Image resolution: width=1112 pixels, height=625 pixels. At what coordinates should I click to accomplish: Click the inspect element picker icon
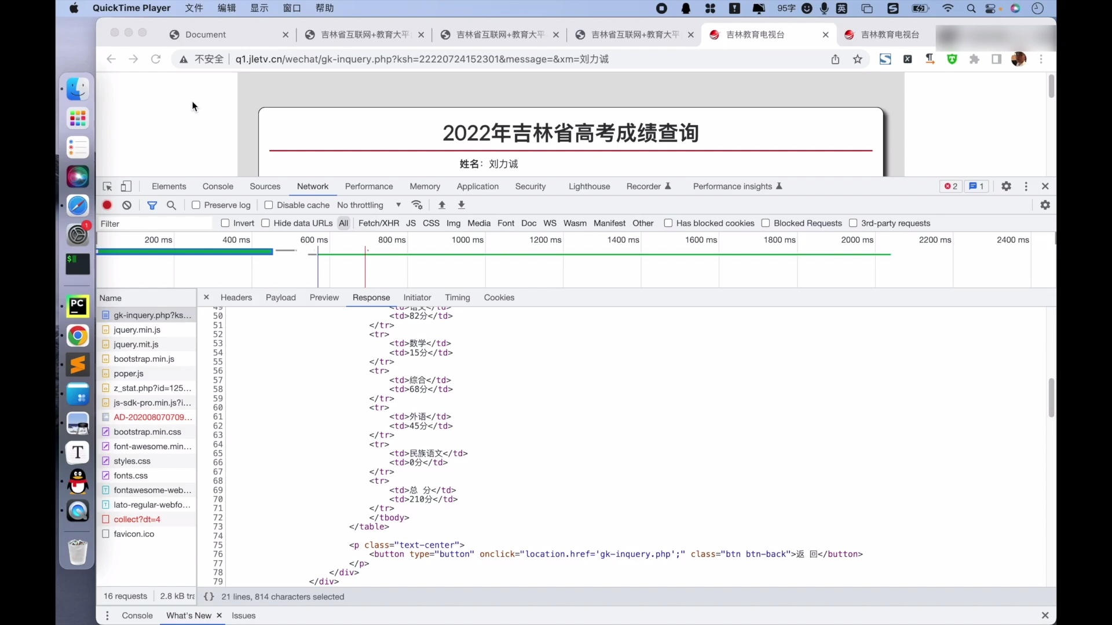coord(107,186)
